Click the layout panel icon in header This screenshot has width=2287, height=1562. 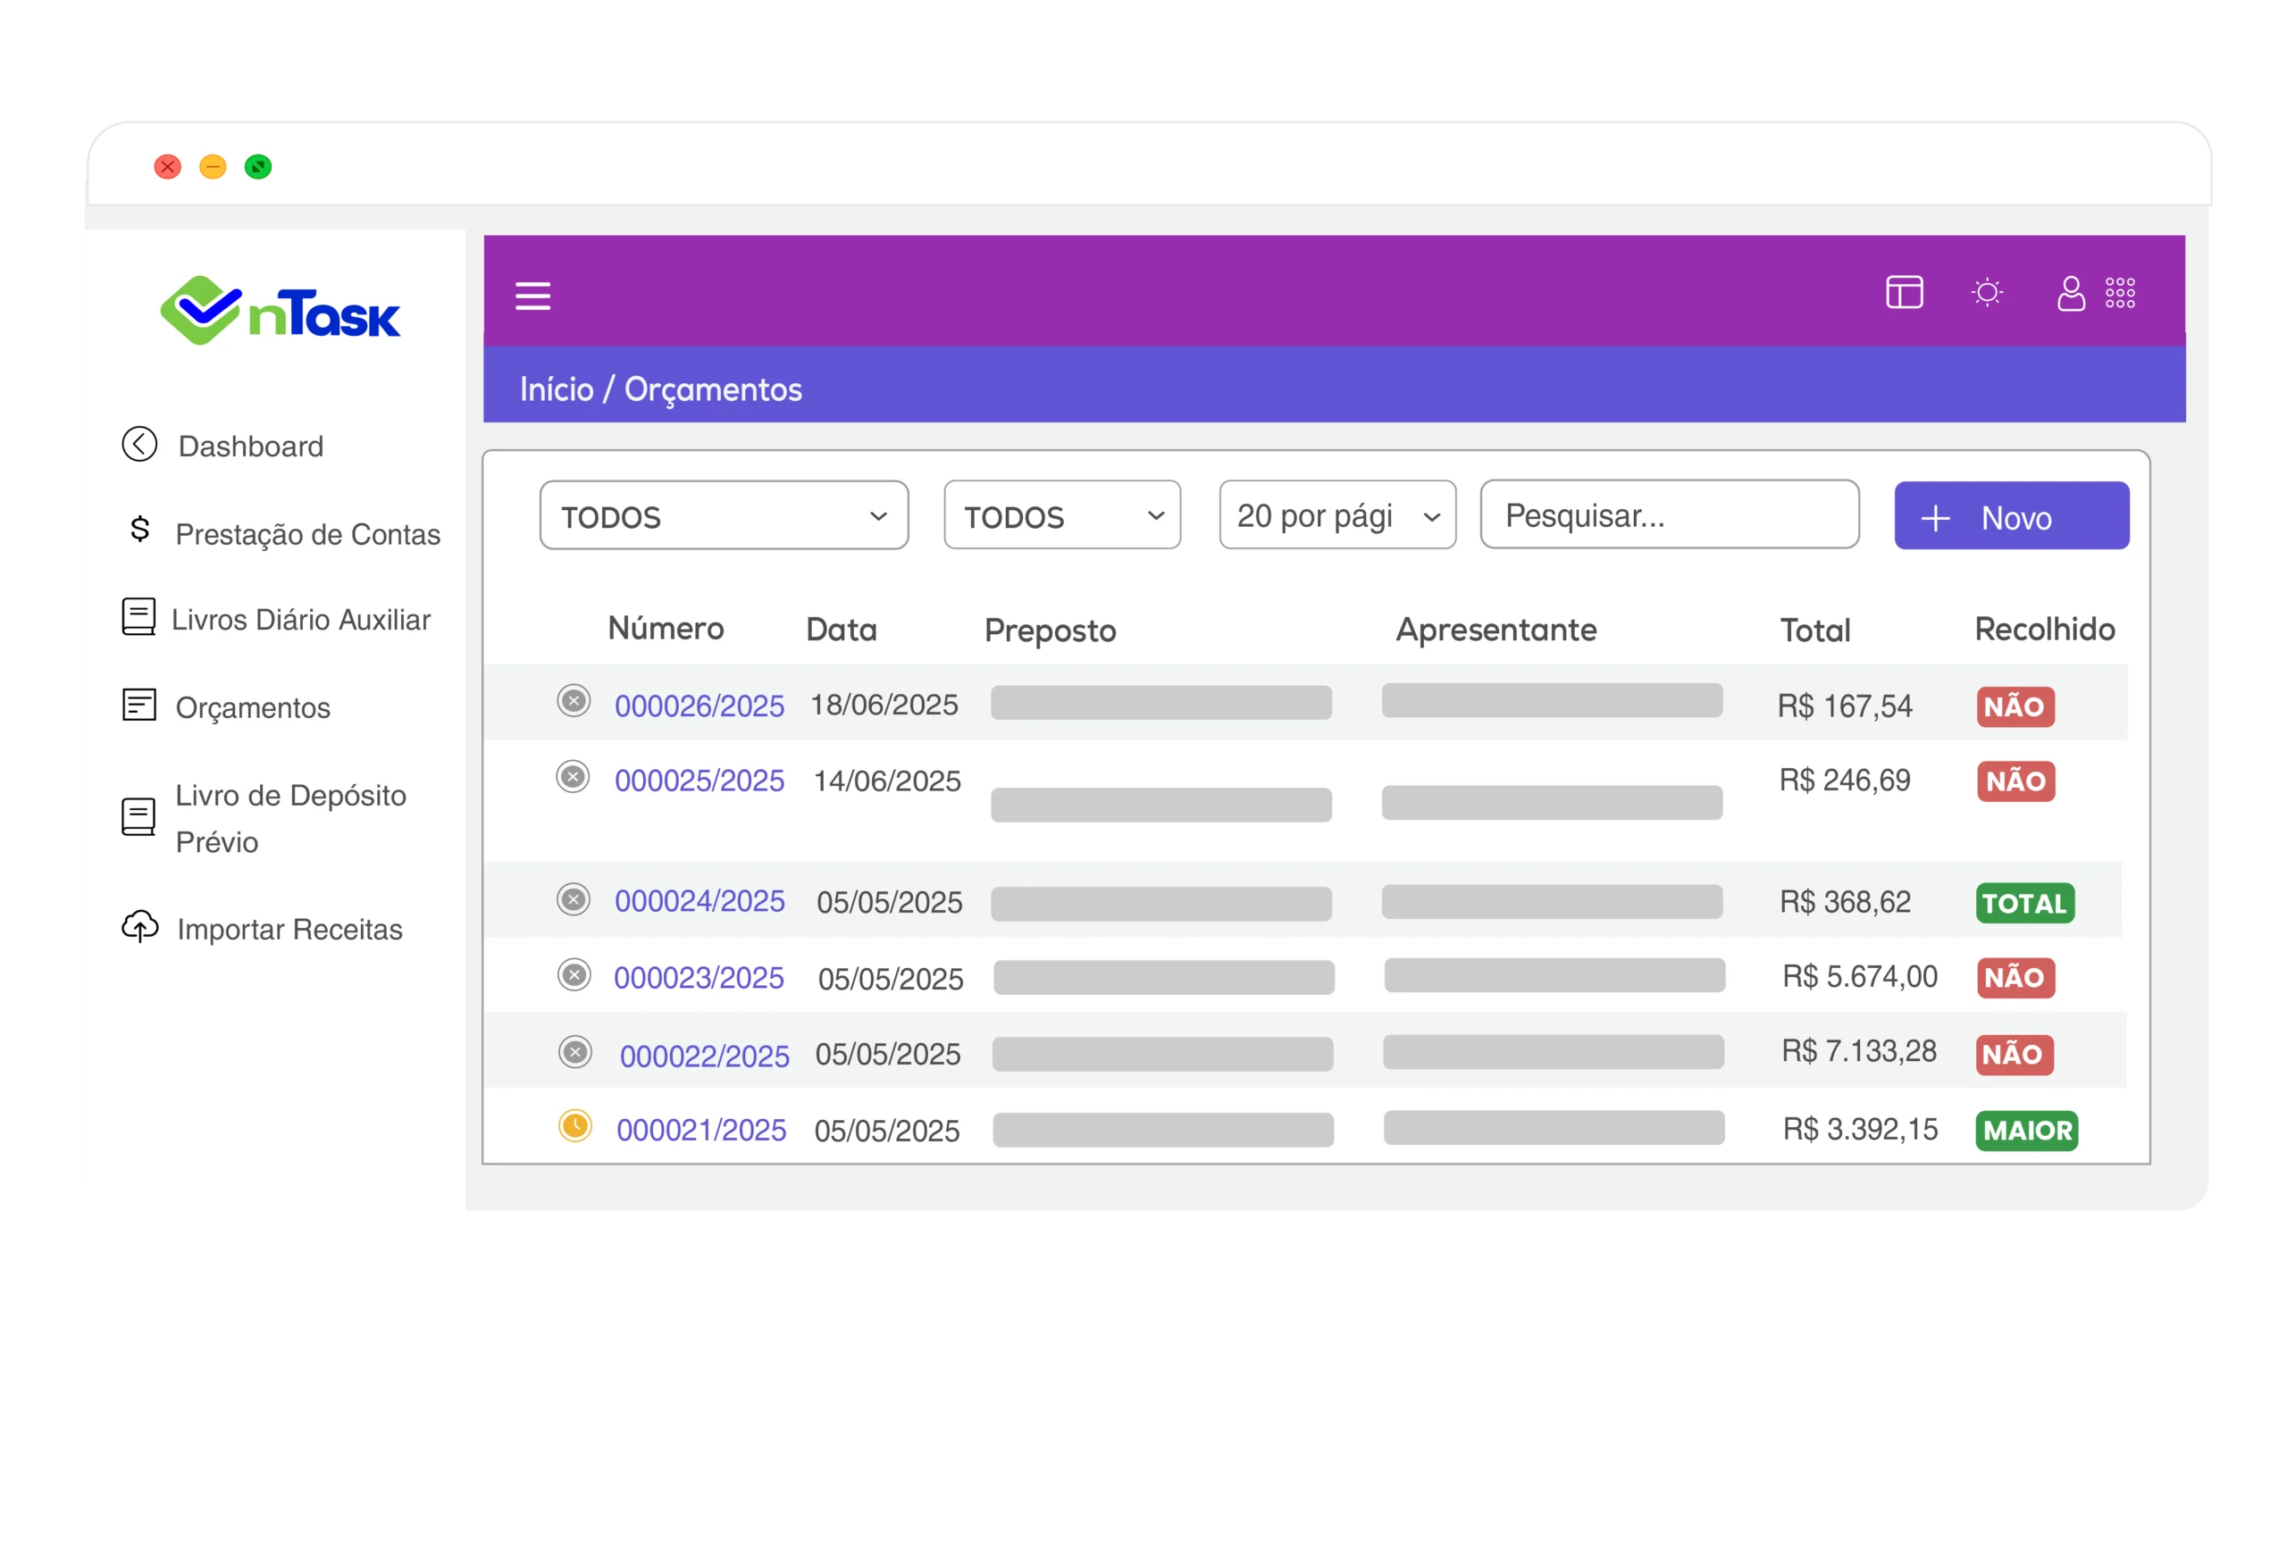[x=1903, y=292]
